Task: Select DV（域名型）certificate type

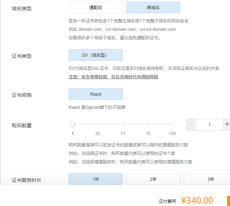Action: pyautogui.click(x=95, y=55)
